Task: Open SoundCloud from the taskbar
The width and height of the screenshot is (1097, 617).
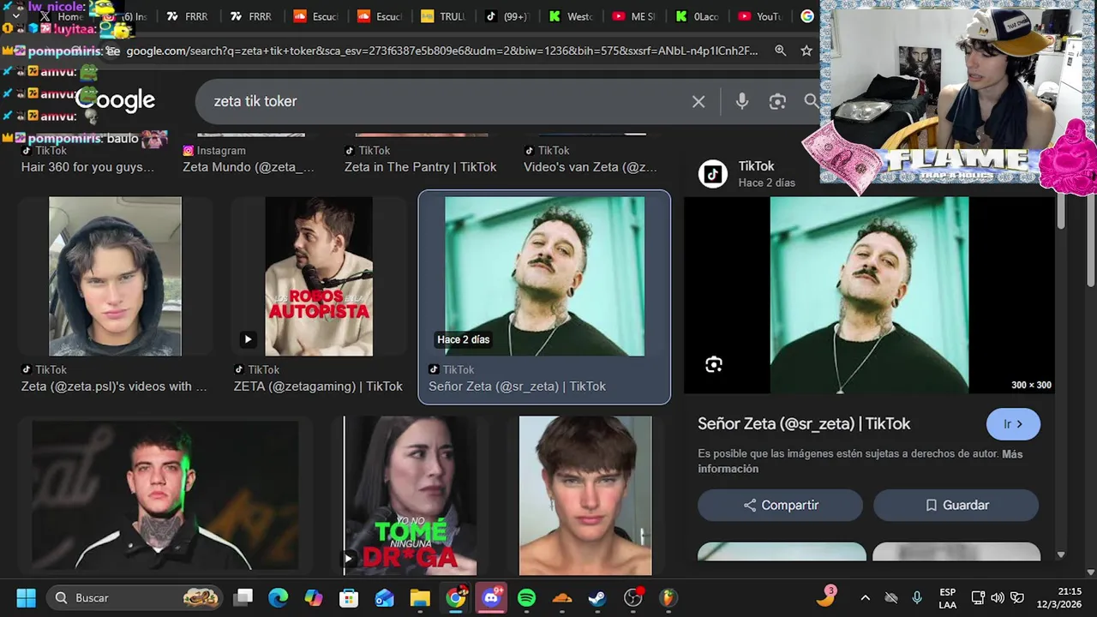Action: click(x=562, y=597)
